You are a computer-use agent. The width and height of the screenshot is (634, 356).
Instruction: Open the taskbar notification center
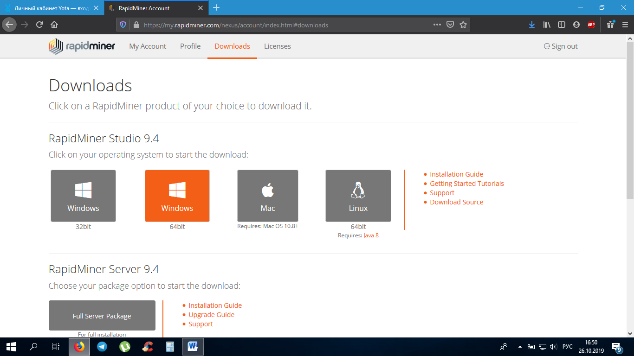(x=617, y=347)
